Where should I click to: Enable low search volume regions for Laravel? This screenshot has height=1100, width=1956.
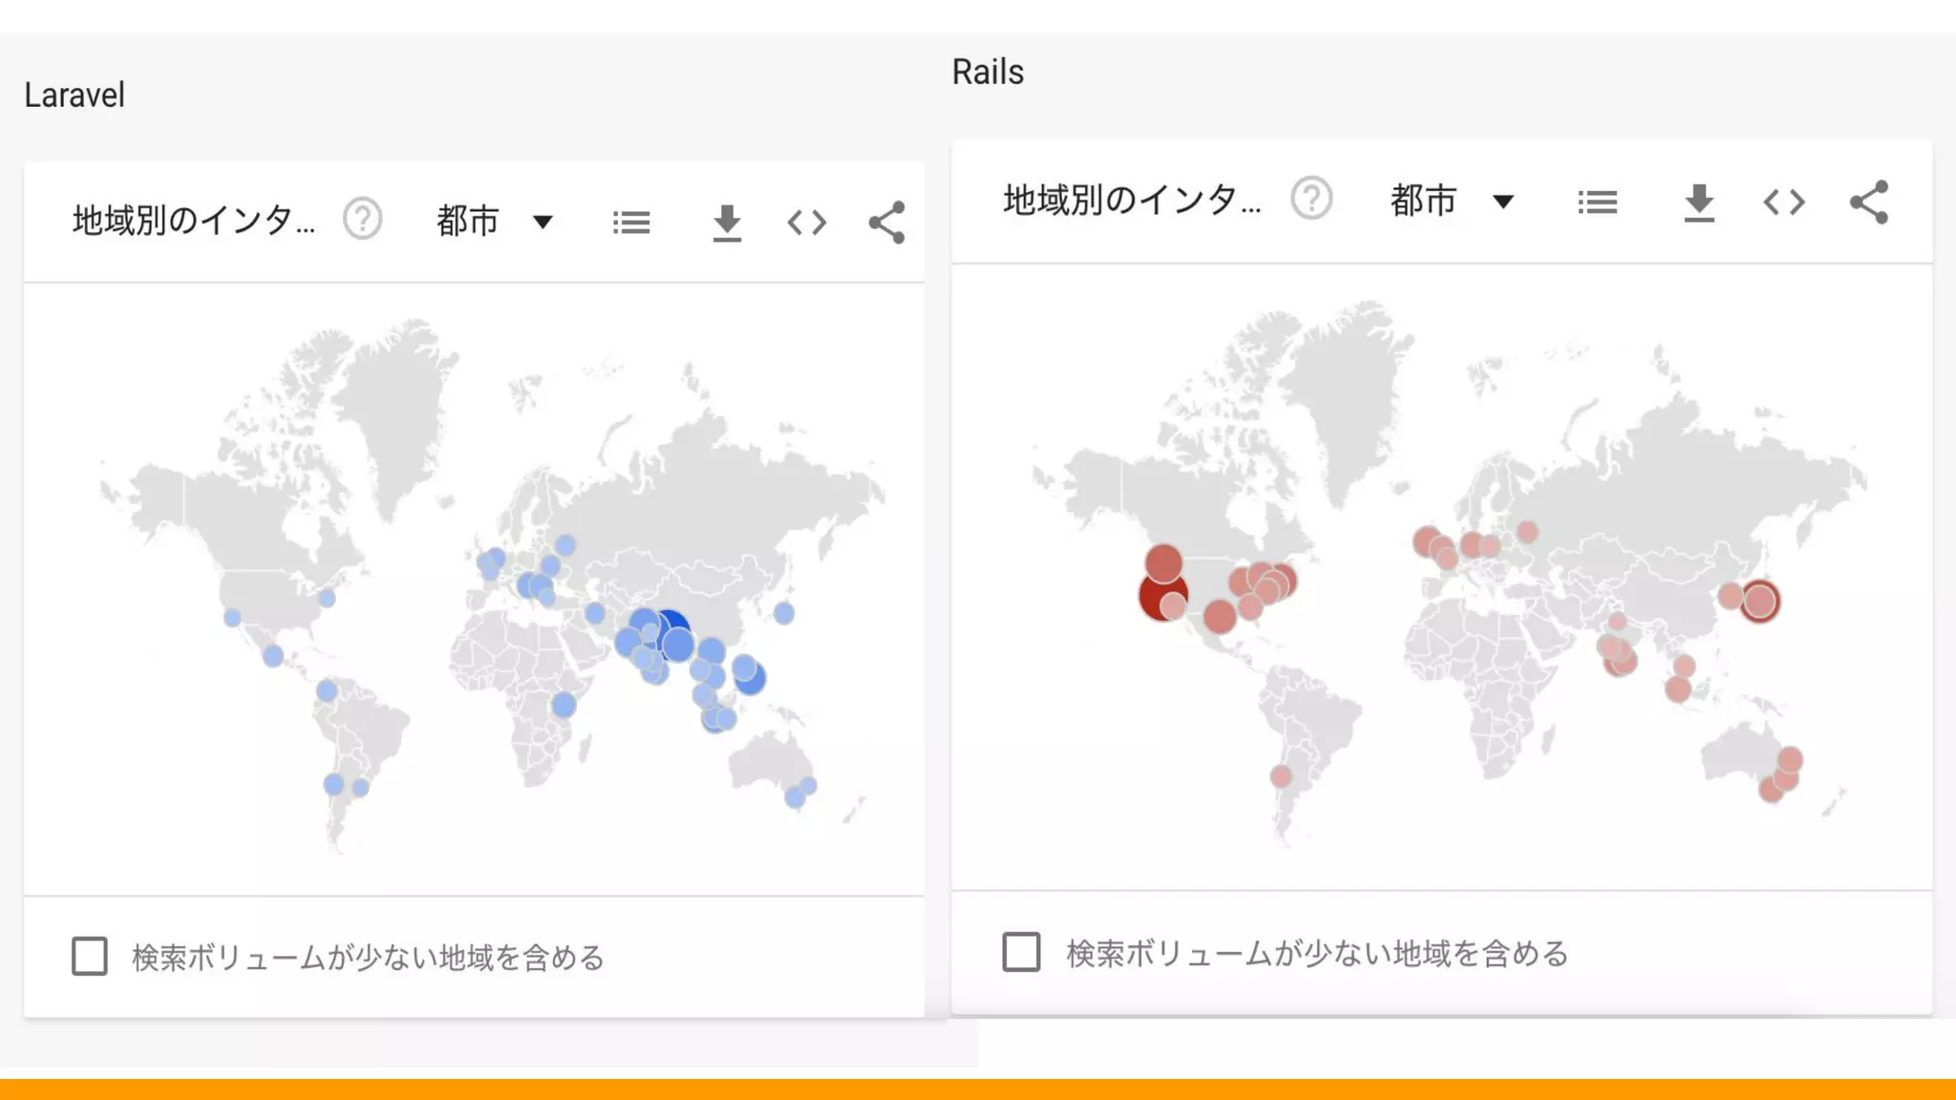pyautogui.click(x=90, y=956)
